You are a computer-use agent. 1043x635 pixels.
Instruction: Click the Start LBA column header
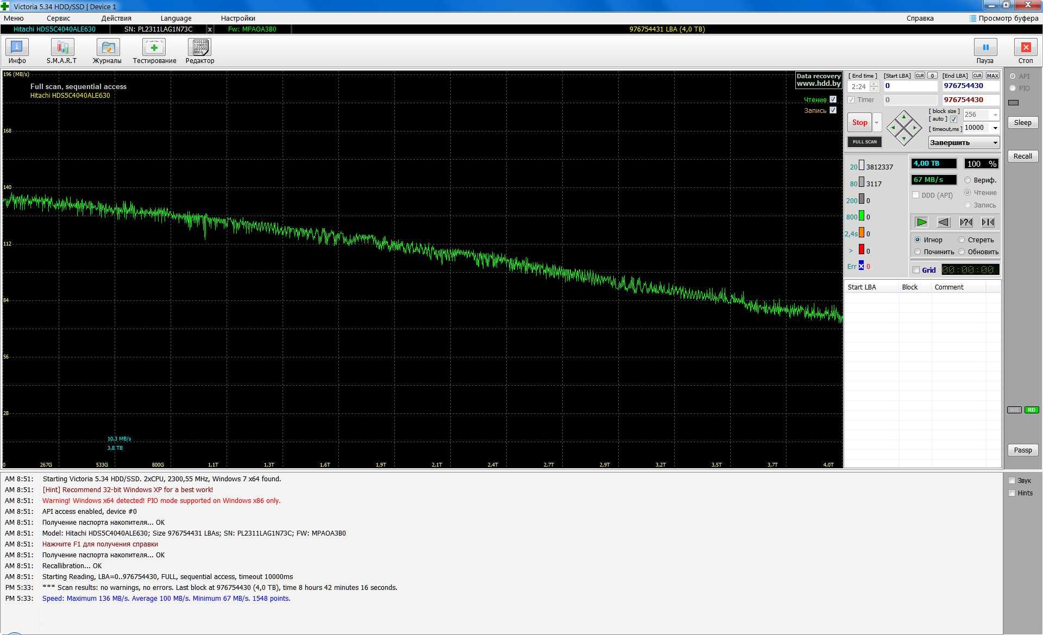tap(871, 287)
